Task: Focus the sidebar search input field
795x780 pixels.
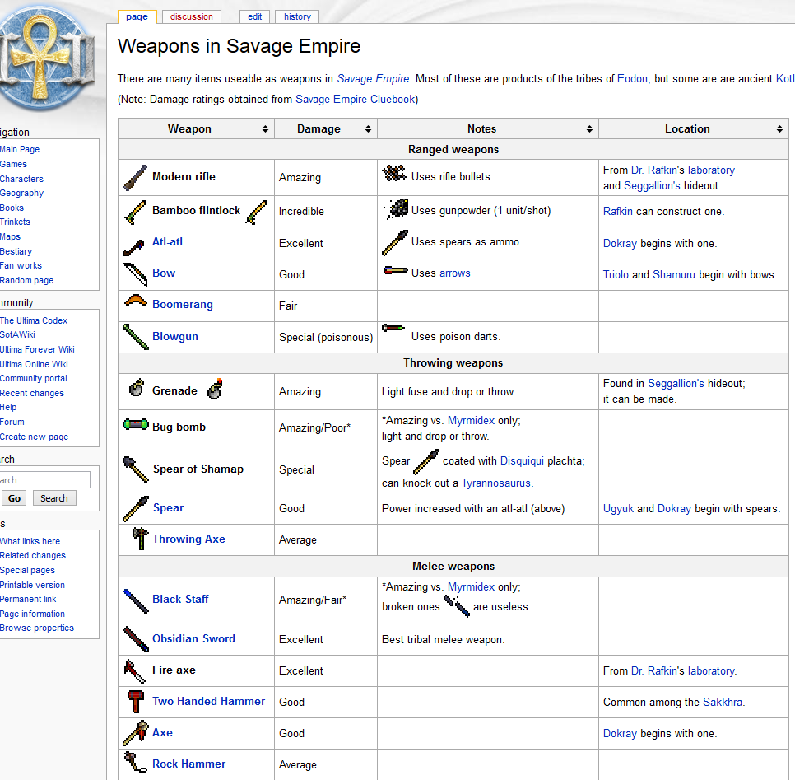Action: (44, 479)
